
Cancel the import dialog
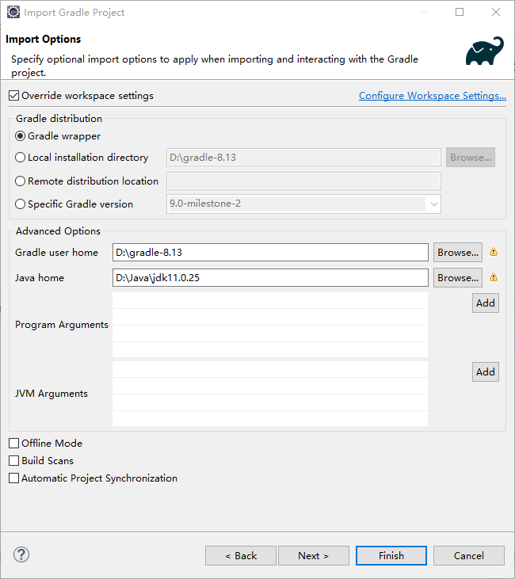point(469,556)
